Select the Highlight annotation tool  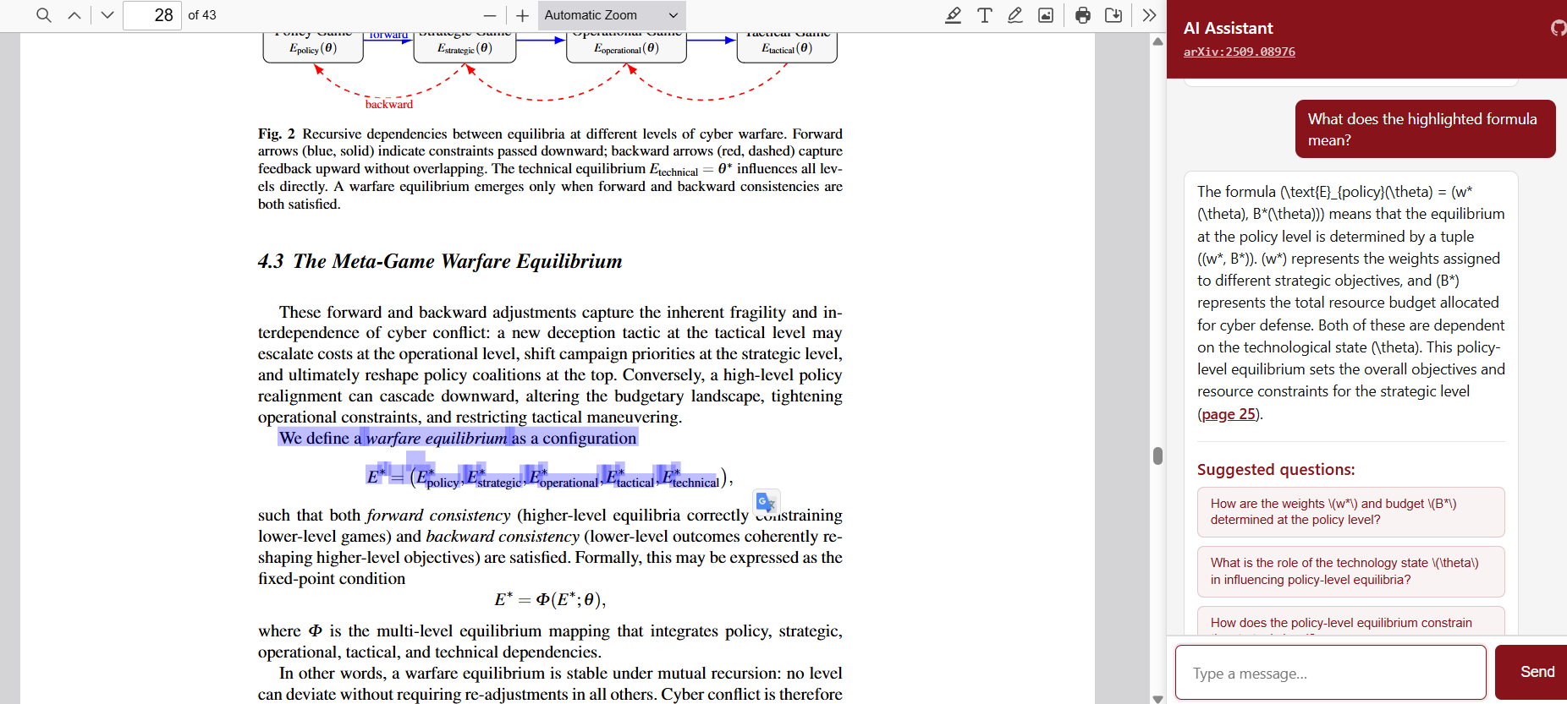click(953, 15)
